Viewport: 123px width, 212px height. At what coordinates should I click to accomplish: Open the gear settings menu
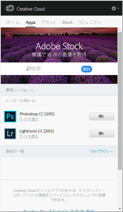115,9
